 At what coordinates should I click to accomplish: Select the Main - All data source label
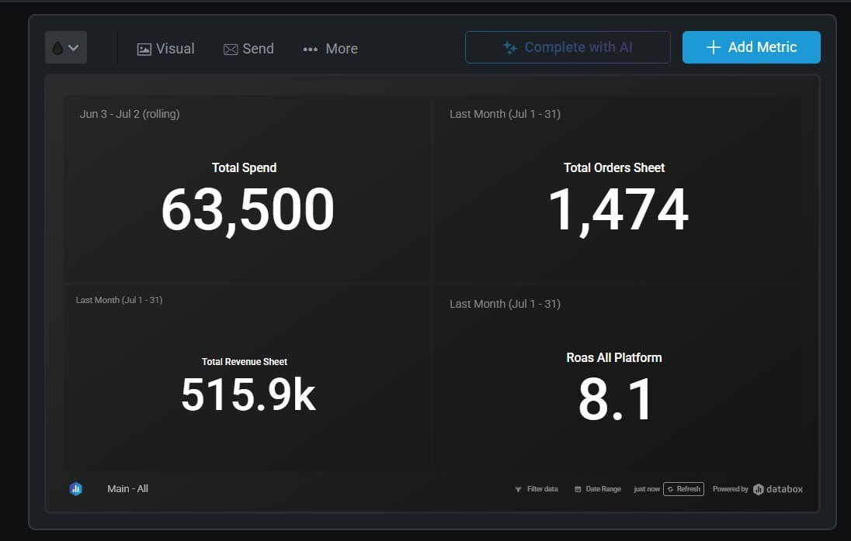(127, 489)
